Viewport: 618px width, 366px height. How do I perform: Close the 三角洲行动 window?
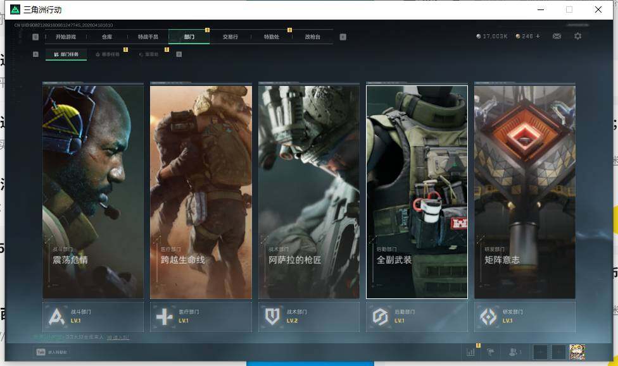pyautogui.click(x=598, y=9)
